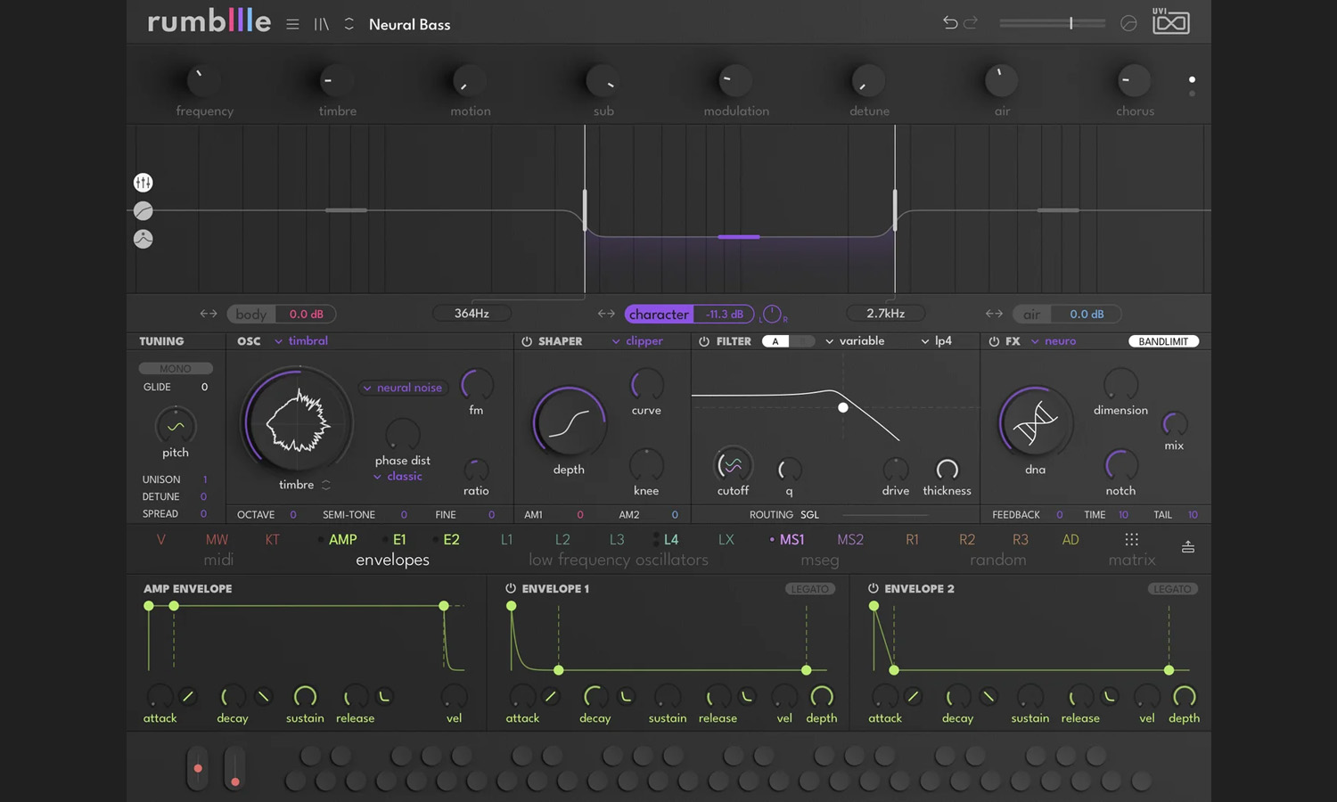
Task: Click the filter cutoff knob
Action: click(x=733, y=464)
